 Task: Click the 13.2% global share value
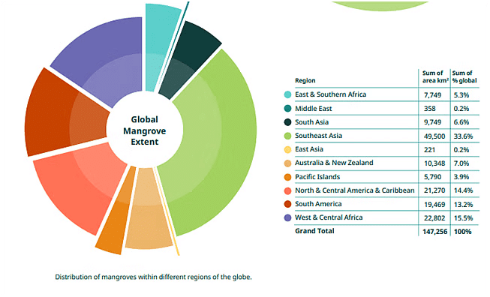point(463,205)
